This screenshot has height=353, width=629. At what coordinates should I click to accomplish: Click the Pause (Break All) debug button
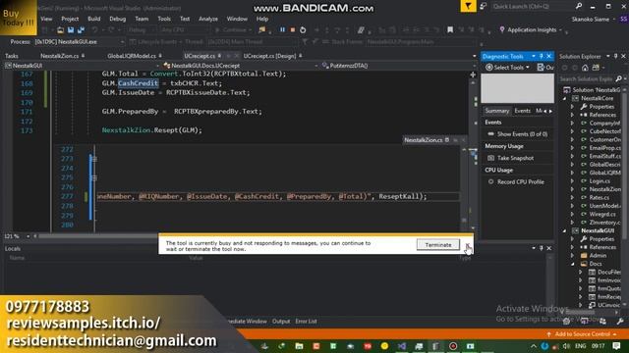(x=282, y=29)
